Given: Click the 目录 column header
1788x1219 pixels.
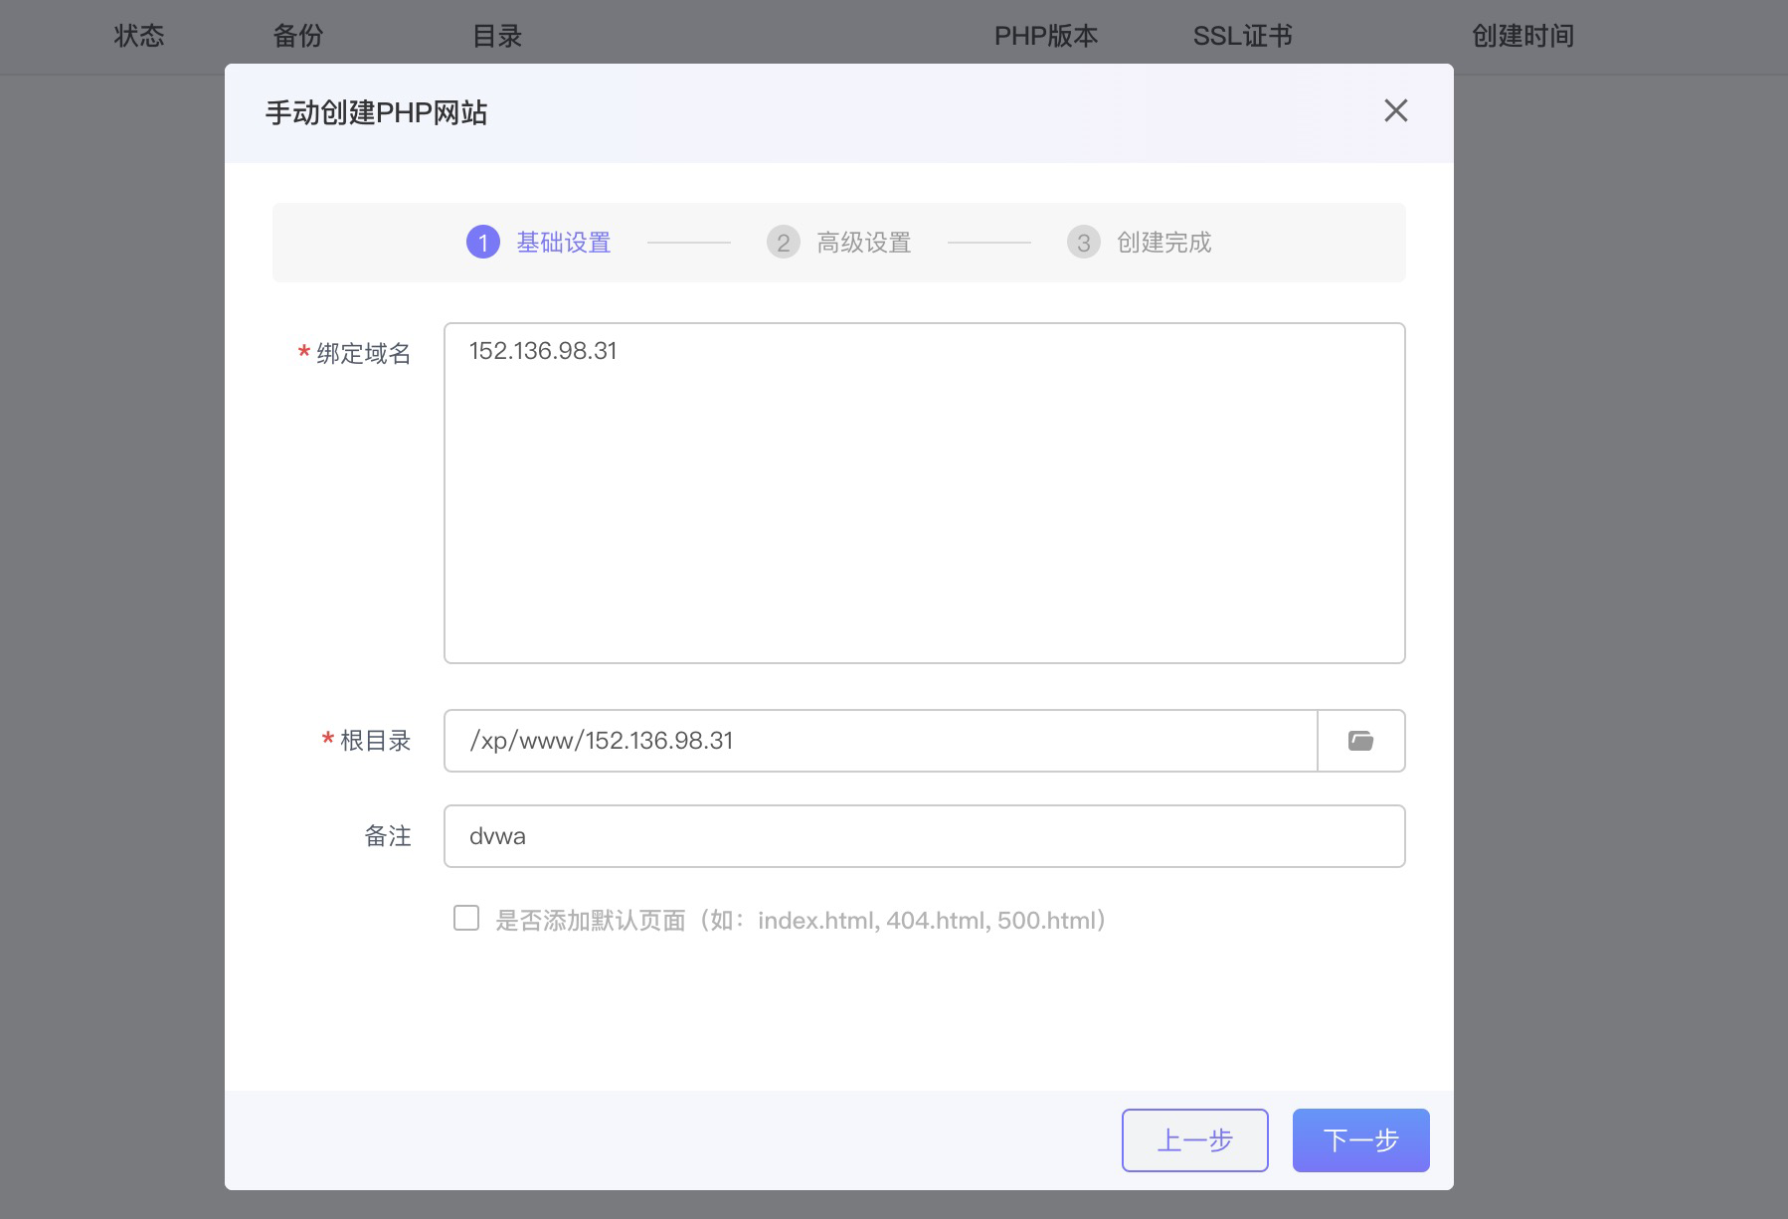Looking at the screenshot, I should point(497,36).
